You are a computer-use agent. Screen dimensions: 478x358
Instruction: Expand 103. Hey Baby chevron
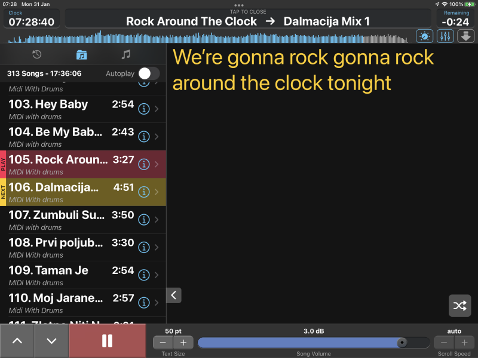[x=157, y=109]
